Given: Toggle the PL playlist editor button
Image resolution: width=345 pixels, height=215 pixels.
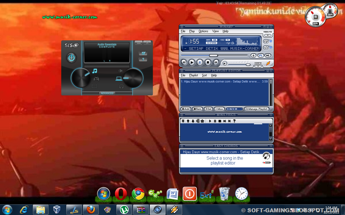Looking at the screenshot, I should (x=261, y=55).
